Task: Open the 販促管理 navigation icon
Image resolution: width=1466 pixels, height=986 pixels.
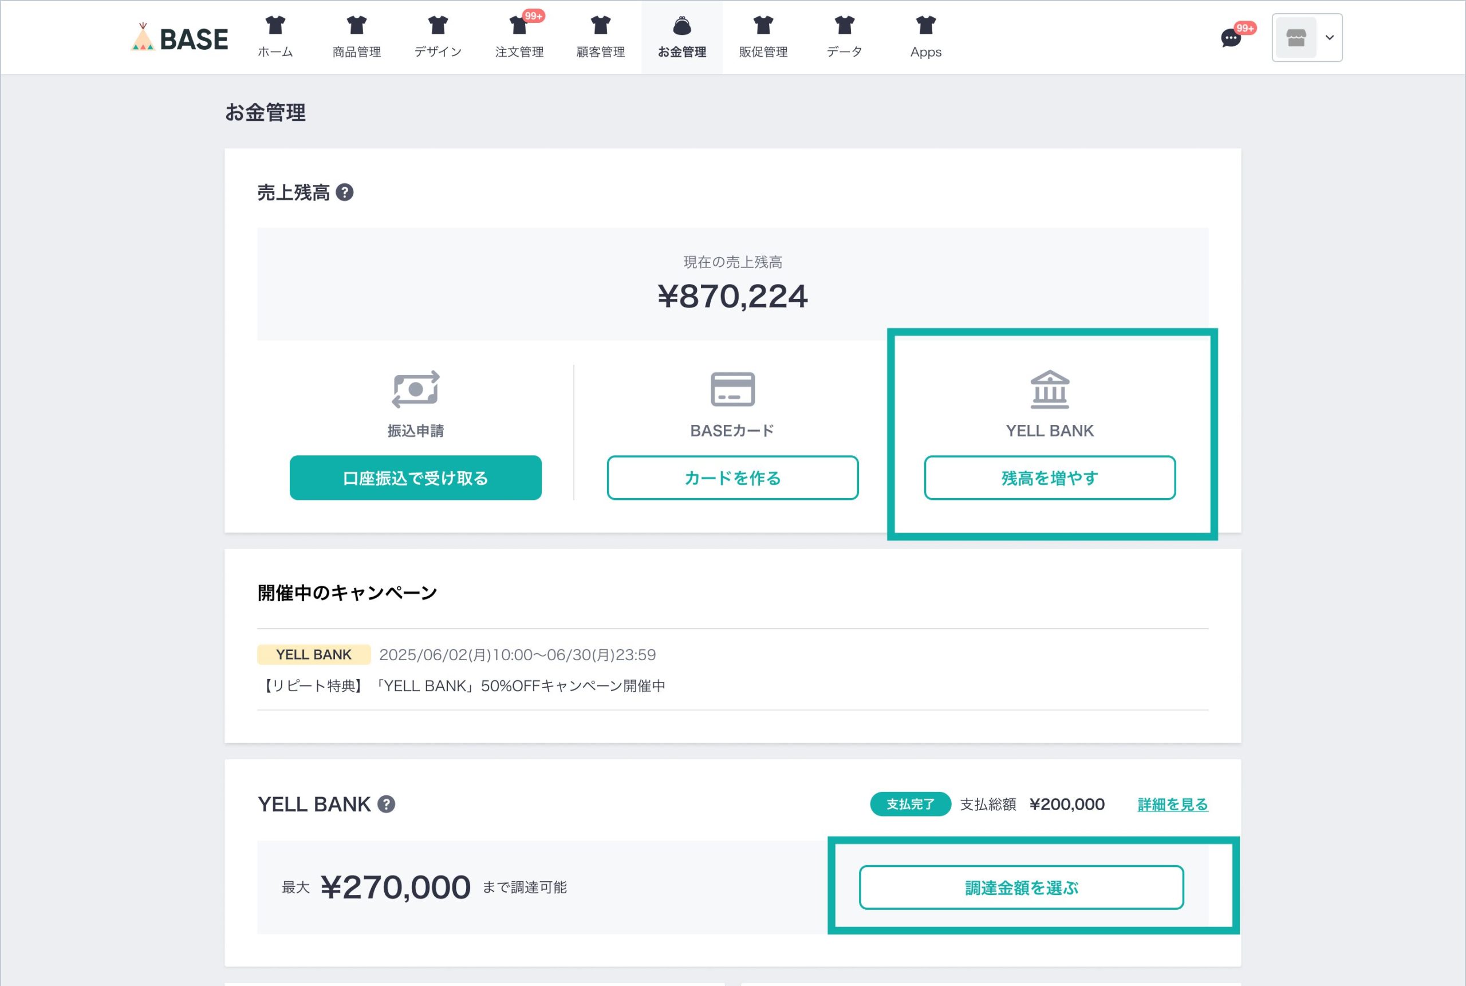Action: [763, 25]
